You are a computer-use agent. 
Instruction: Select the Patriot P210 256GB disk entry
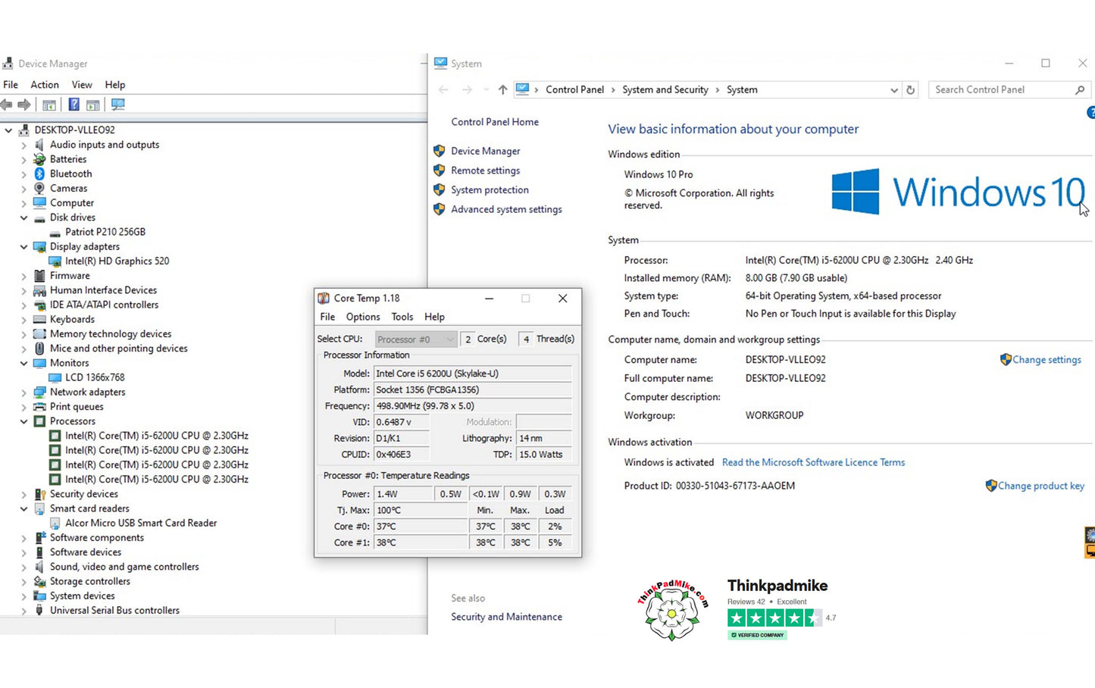pos(105,232)
